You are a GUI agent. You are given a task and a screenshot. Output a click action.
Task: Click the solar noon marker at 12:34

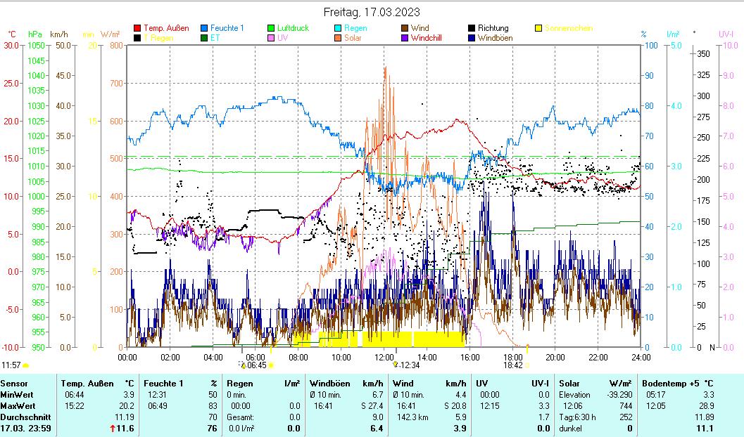pyautogui.click(x=396, y=365)
